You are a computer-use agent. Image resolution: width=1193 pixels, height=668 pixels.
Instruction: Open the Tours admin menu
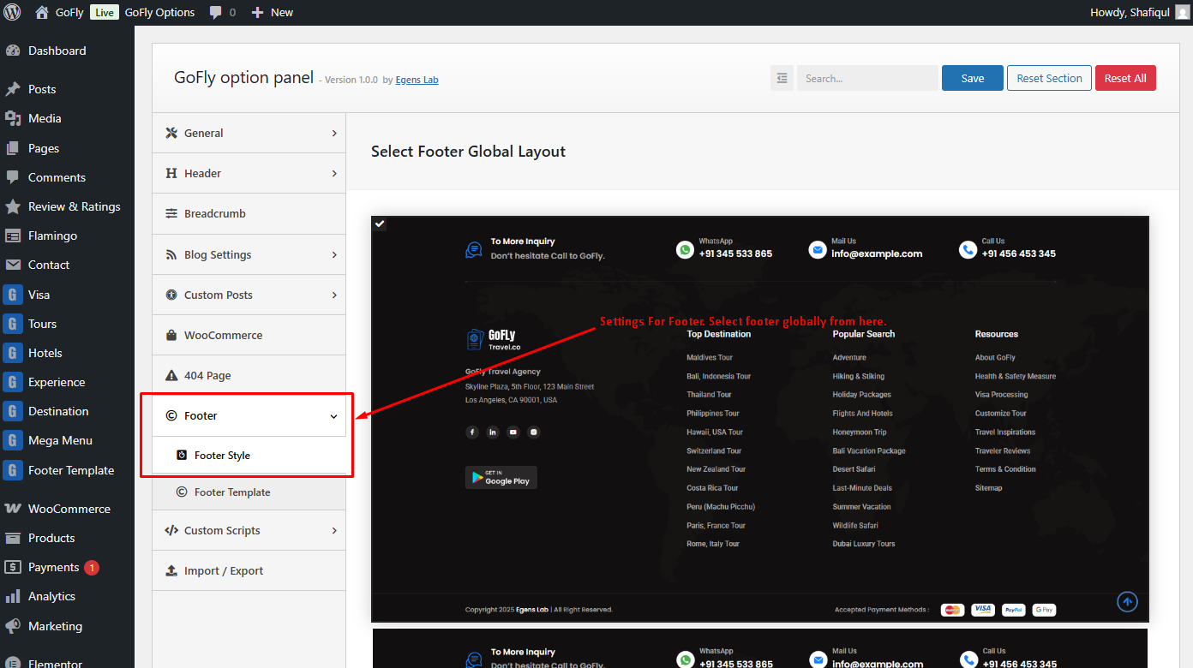(x=67, y=324)
